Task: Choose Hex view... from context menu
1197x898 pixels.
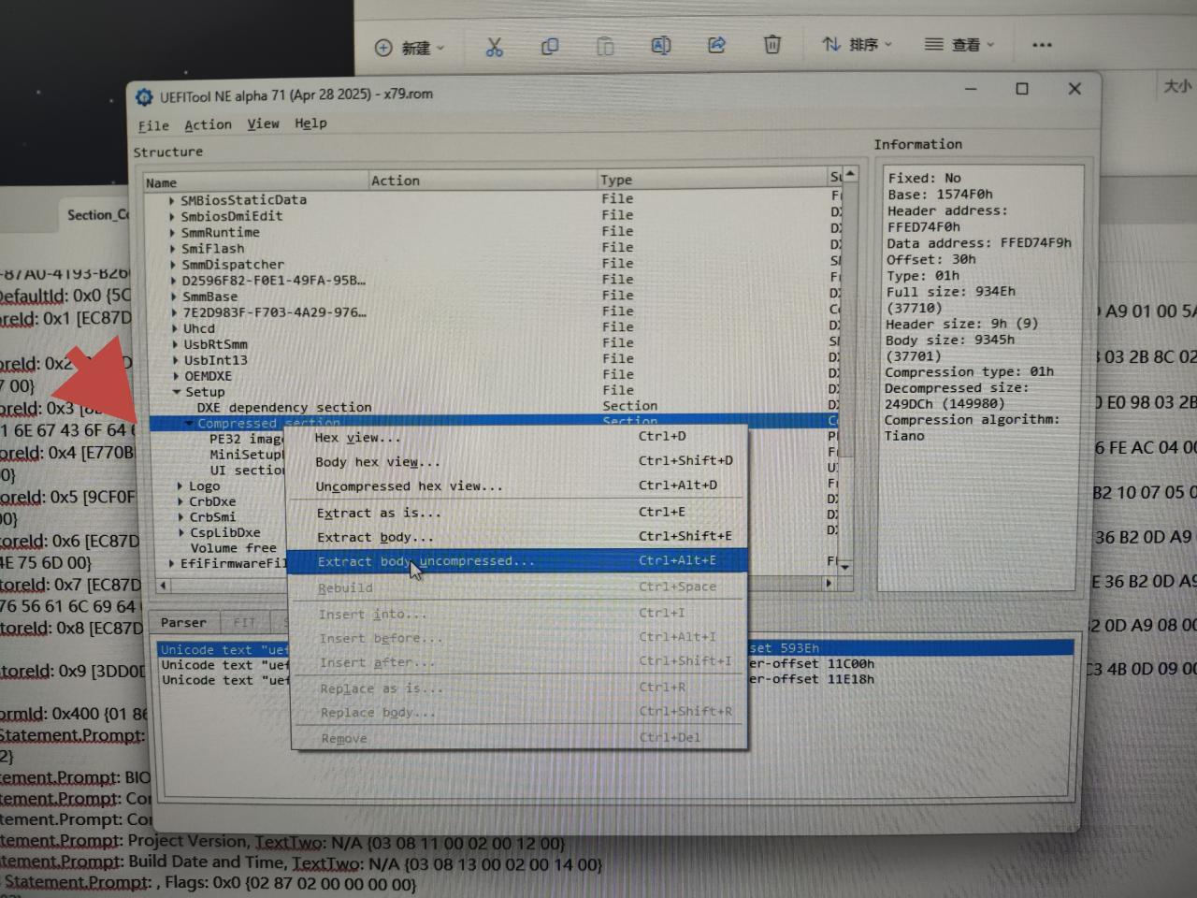Action: 519,437
